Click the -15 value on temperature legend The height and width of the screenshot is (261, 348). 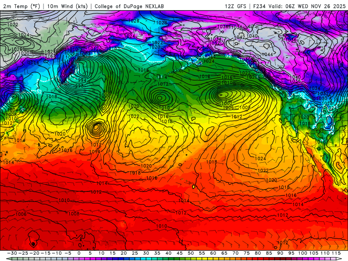46,253
